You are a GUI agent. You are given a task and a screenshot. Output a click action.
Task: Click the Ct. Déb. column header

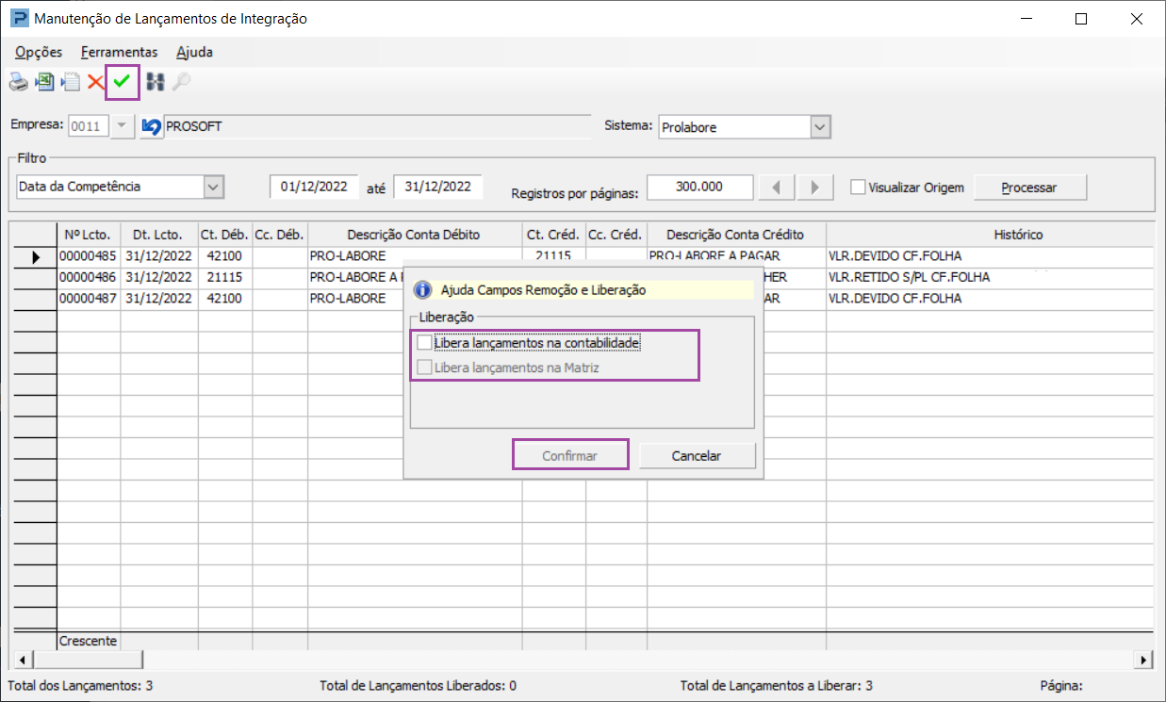(224, 235)
